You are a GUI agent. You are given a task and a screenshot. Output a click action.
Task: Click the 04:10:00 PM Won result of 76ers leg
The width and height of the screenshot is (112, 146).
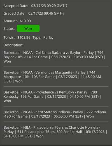click(24, 136)
